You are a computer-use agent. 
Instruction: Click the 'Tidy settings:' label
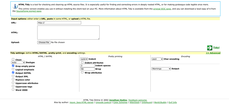point(18,53)
